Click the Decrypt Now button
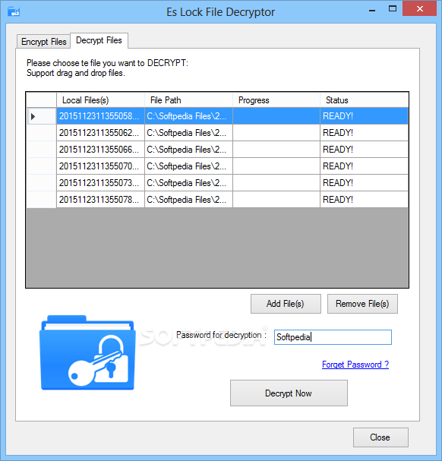The height and width of the screenshot is (461, 442). pos(289,393)
